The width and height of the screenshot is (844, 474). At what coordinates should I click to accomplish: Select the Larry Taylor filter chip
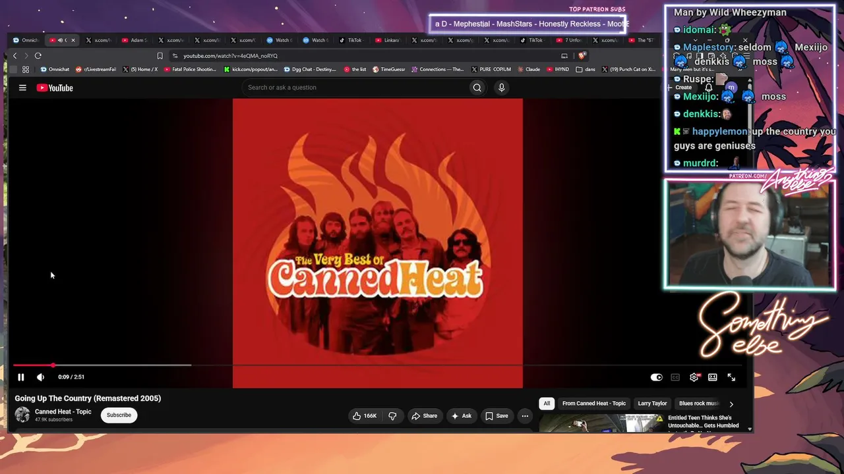652,404
